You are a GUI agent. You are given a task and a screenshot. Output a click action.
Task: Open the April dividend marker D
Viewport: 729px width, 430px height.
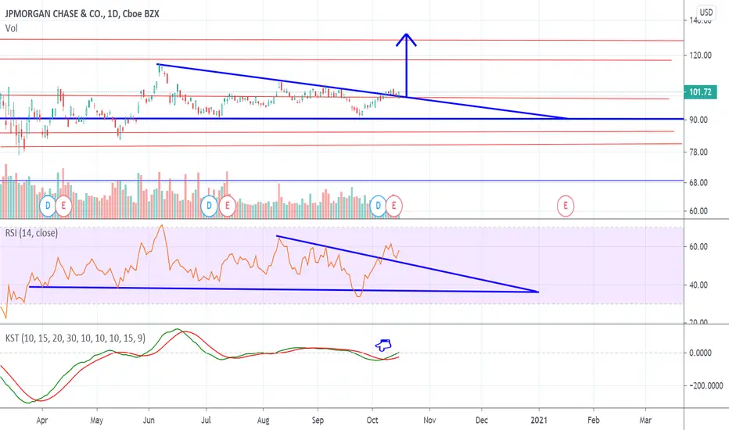48,206
